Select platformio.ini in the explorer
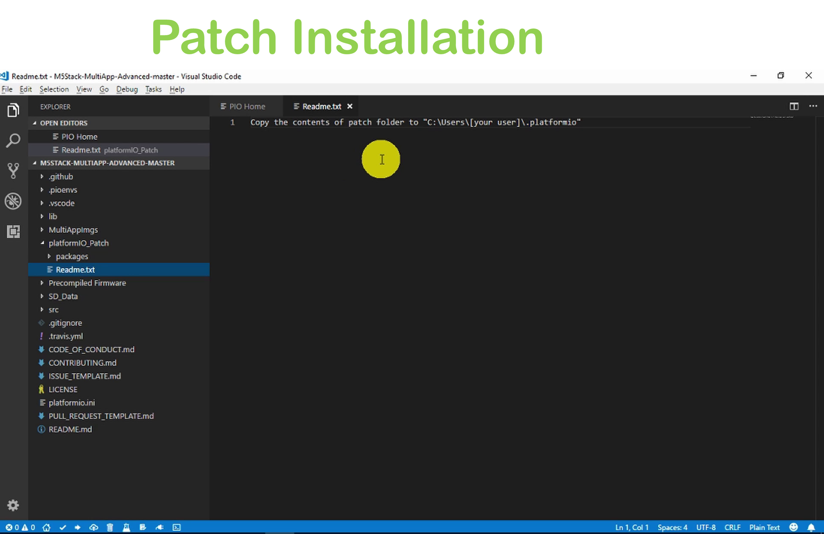The image size is (824, 534). [x=71, y=402]
